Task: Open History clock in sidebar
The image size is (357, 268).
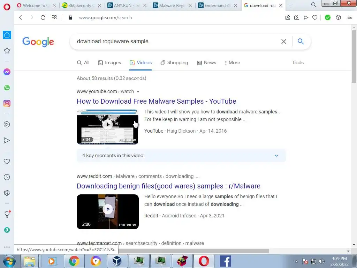Action: click(x=7, y=177)
